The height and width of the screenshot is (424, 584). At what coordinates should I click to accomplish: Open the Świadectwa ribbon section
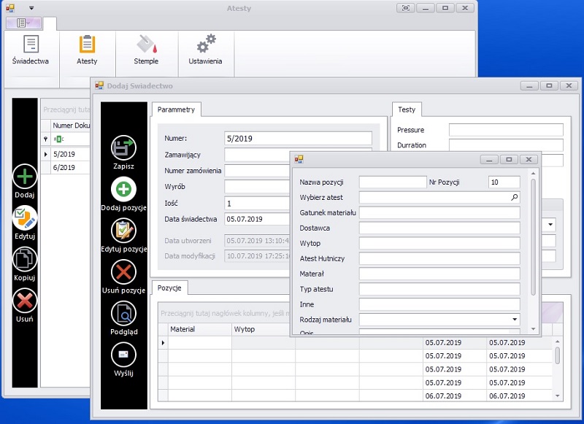click(31, 50)
